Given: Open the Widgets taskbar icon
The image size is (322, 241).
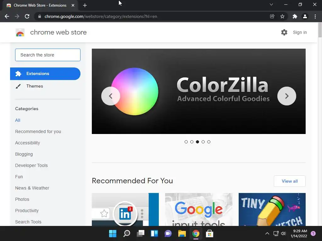Looking at the screenshot, I should click(x=154, y=233).
